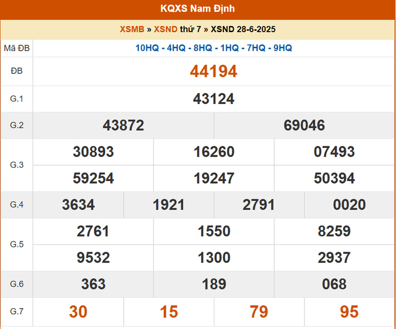Select the G.6 row label
Viewport: 396px width, 329px height.
17,284
